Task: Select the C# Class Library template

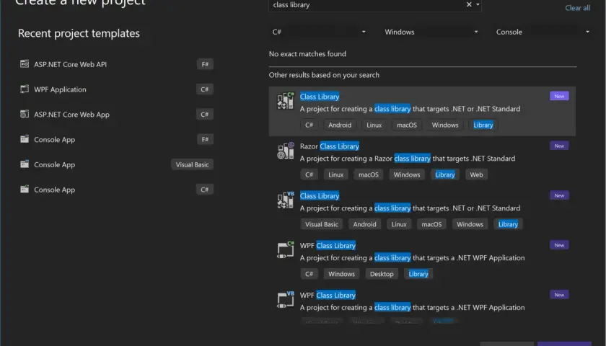Action: [422, 111]
